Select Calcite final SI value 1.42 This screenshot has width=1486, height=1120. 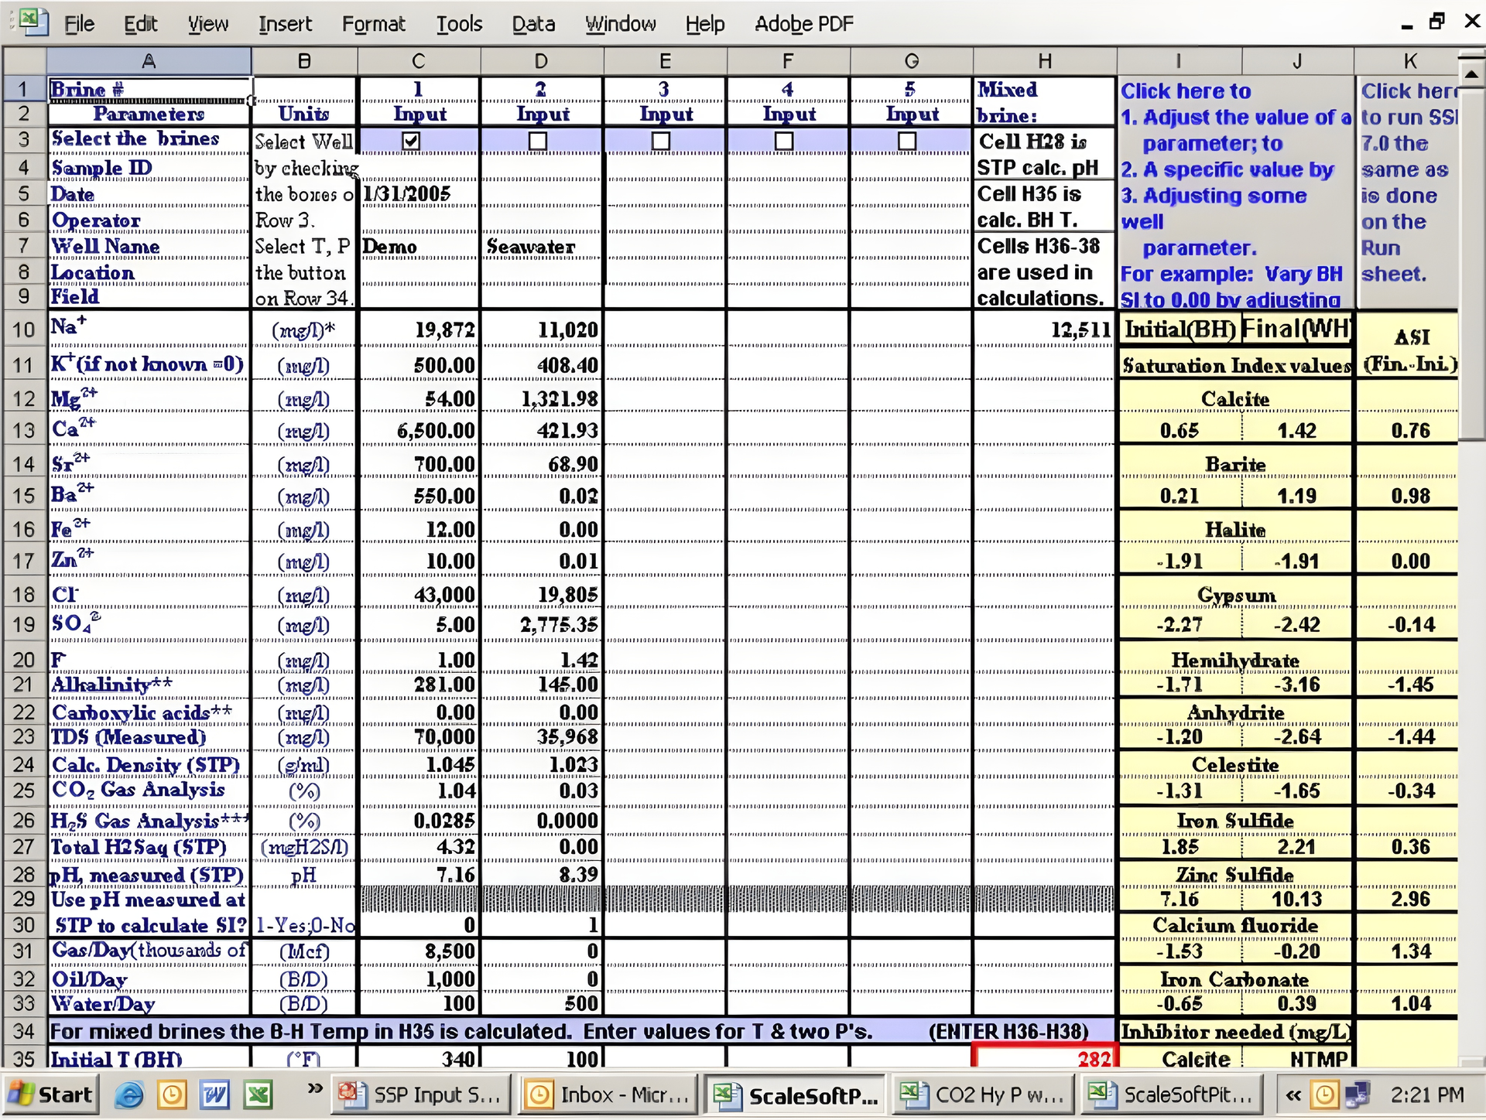point(1297,430)
